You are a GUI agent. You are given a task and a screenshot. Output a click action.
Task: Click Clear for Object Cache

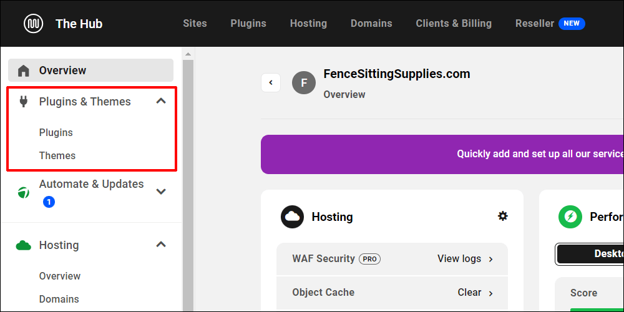tap(470, 293)
